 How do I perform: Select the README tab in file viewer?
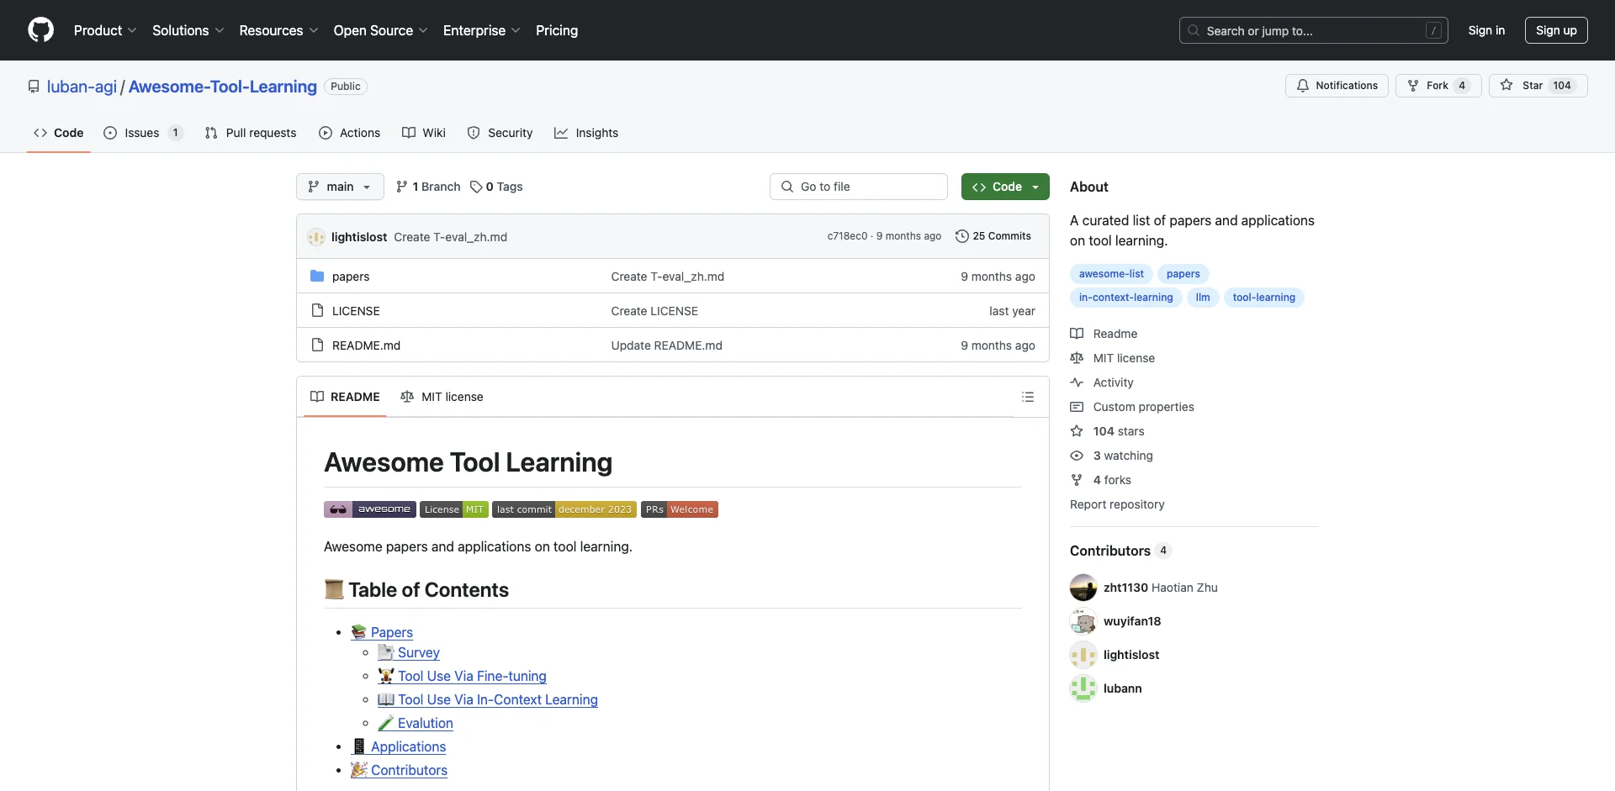tap(345, 397)
